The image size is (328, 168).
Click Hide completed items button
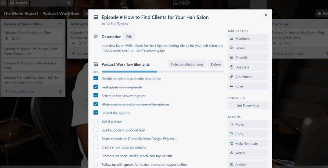point(187,64)
